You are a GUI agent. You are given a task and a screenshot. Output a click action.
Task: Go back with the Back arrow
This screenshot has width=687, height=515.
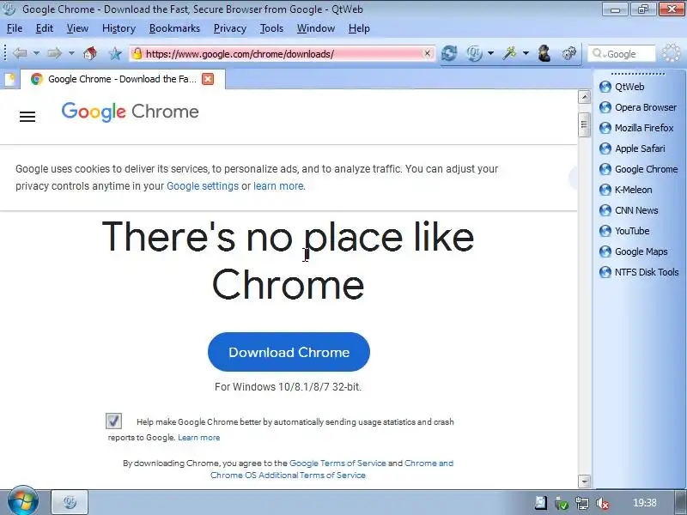pyautogui.click(x=20, y=53)
